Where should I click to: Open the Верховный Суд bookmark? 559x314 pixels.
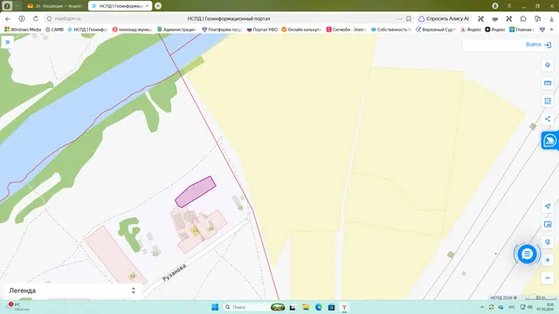click(436, 30)
